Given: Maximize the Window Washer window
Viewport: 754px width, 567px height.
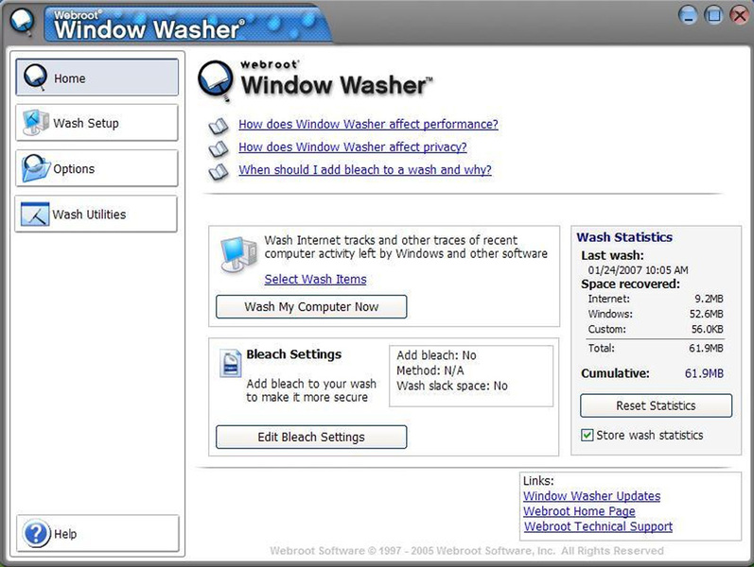Looking at the screenshot, I should (714, 15).
